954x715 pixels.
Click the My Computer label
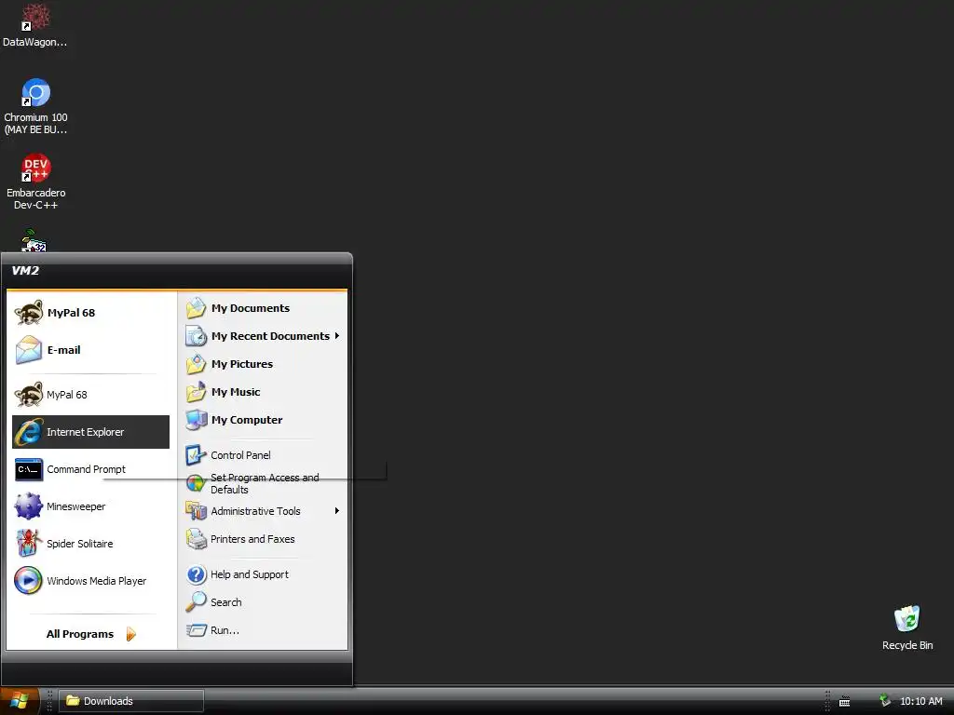tap(246, 420)
